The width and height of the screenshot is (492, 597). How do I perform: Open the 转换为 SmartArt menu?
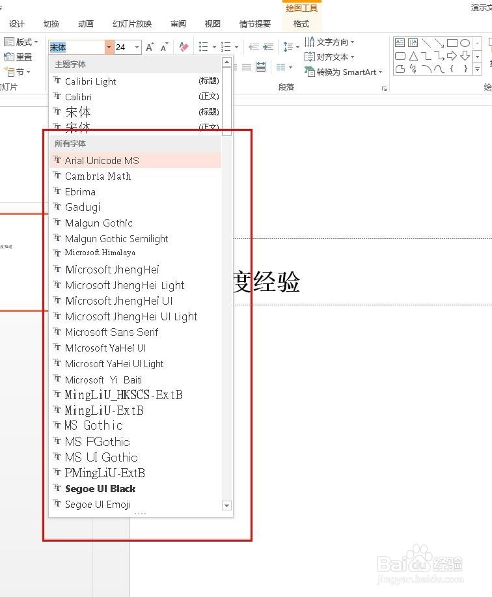[x=343, y=72]
